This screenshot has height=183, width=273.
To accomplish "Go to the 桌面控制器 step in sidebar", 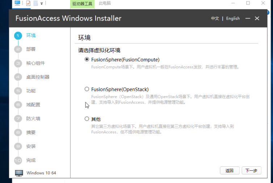I will (38, 77).
